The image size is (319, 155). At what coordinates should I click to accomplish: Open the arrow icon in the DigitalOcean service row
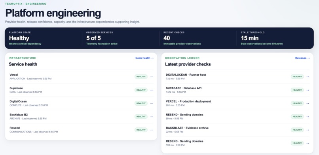pyautogui.click(x=151, y=103)
